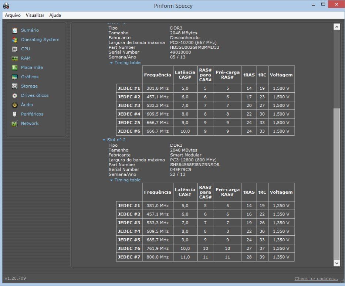
Task: Open the Arquivo menu
Action: 13,15
